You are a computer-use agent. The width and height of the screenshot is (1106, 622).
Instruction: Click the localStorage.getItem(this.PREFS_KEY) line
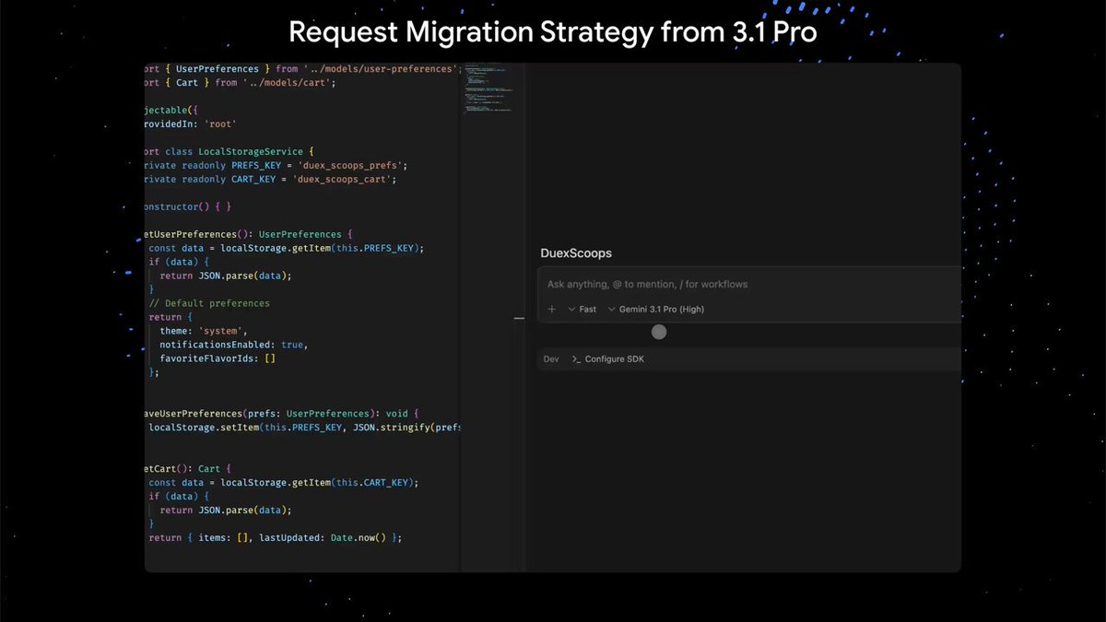pyautogui.click(x=287, y=248)
